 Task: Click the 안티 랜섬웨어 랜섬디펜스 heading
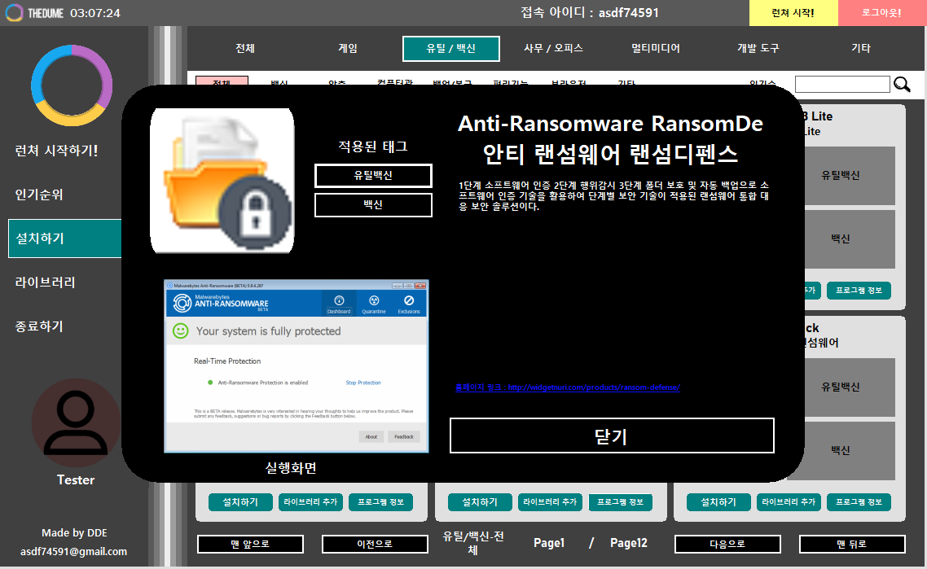[610, 154]
